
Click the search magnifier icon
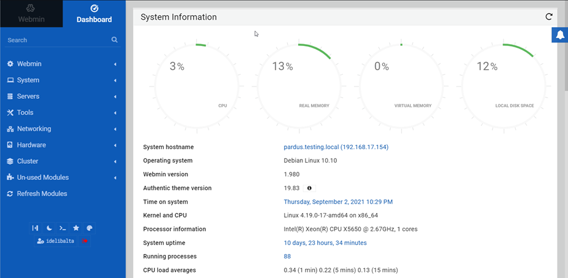click(114, 40)
